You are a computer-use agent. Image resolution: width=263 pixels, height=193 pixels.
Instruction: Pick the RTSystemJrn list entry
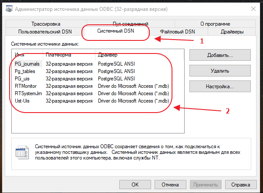(28, 93)
